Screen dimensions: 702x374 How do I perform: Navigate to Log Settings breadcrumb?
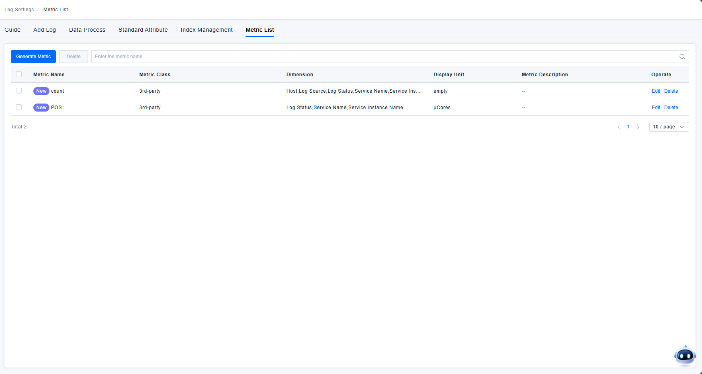click(x=19, y=10)
